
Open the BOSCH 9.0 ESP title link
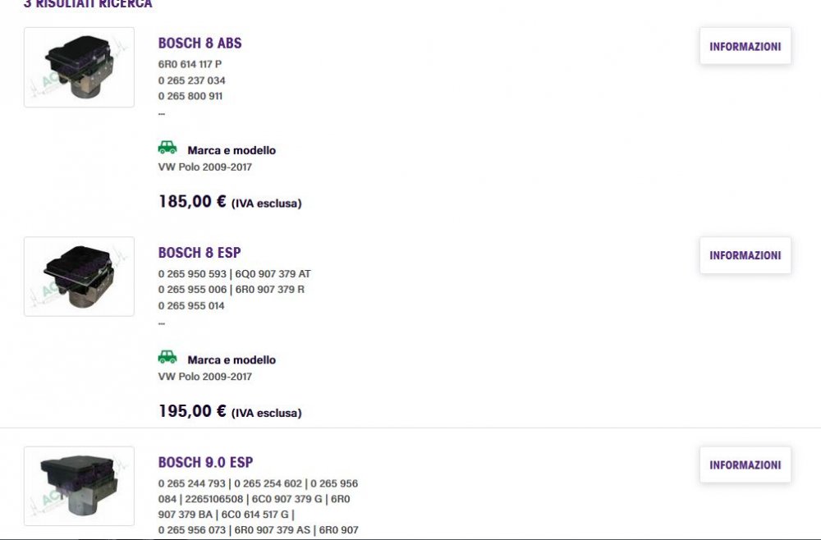205,462
